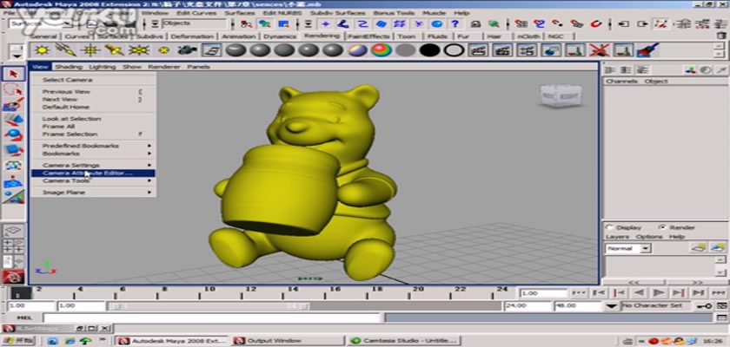Screen dimensions: 730x347
Task: Expand the Predefined Bookmarks submenu
Action: point(93,146)
